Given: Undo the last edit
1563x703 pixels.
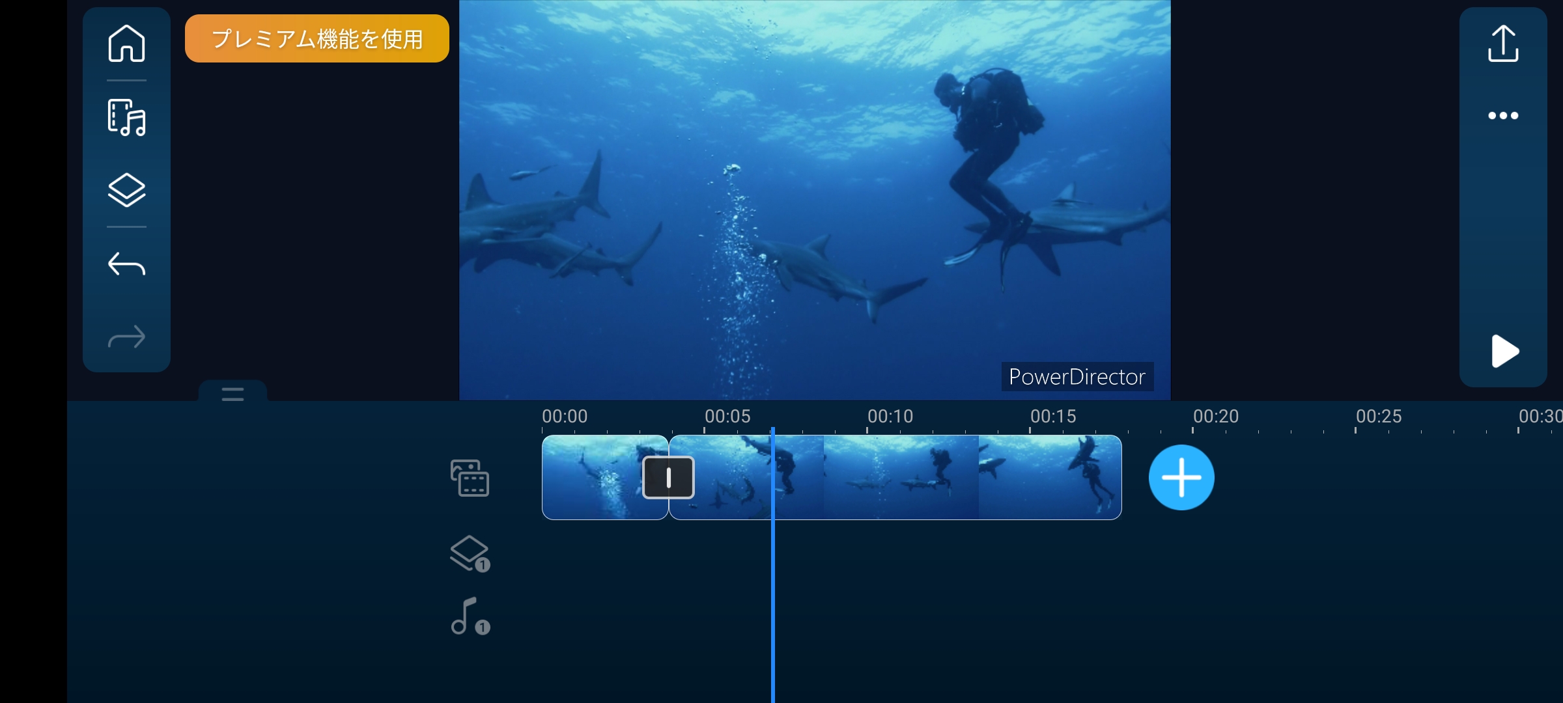Looking at the screenshot, I should [x=126, y=264].
